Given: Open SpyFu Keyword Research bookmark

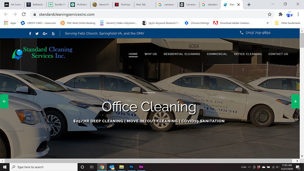Looking at the screenshot, I should pos(161,23).
